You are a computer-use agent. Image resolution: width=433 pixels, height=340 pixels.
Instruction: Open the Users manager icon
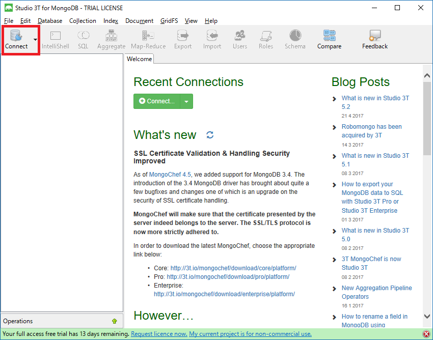240,40
